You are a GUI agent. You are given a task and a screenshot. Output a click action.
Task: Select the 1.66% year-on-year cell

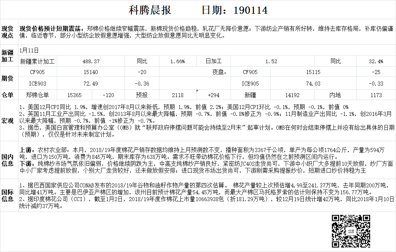pyautogui.click(x=178, y=61)
